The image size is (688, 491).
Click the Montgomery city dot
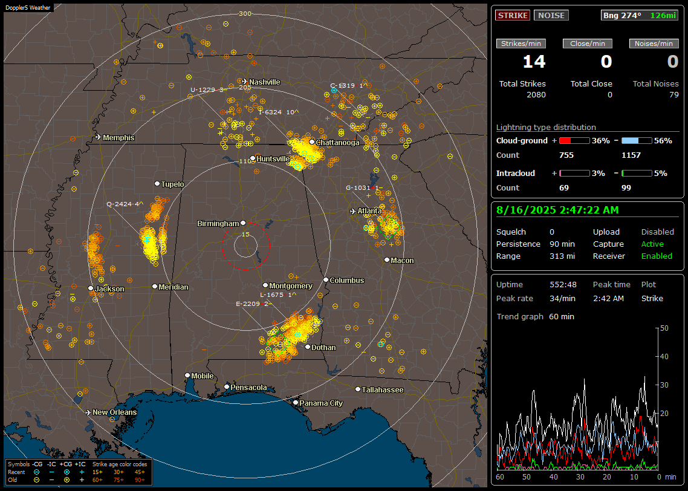pyautogui.click(x=265, y=285)
